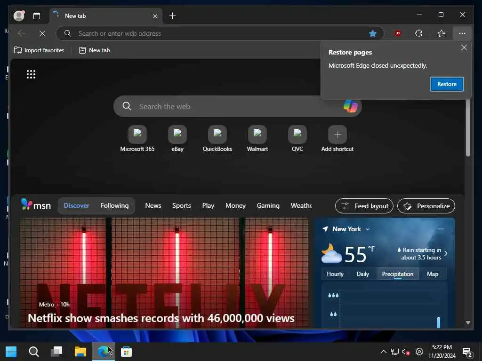
Task: Open Settings and more menu
Action: pos(462,33)
